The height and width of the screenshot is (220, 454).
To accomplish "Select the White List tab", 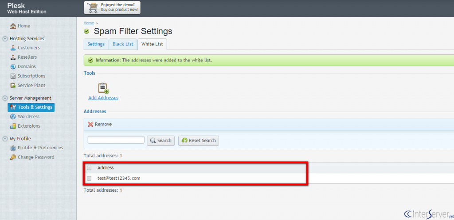I will pyautogui.click(x=153, y=44).
